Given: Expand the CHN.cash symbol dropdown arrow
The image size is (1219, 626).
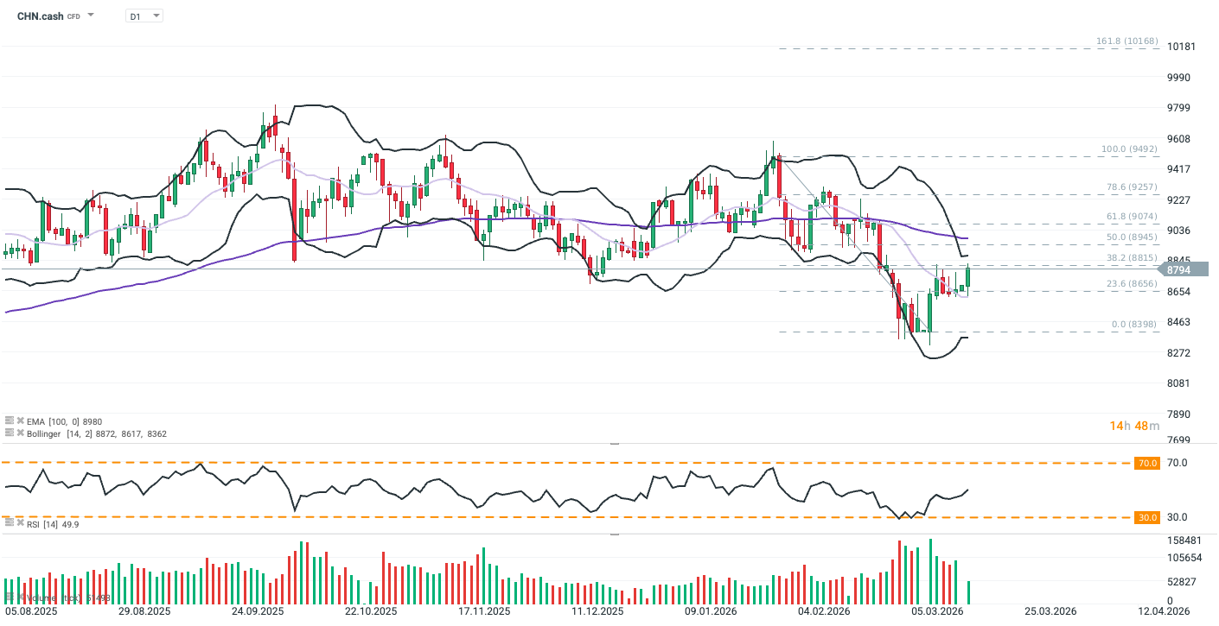Looking at the screenshot, I should tap(91, 16).
